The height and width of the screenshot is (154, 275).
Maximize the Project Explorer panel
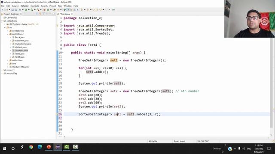(x=53, y=14)
